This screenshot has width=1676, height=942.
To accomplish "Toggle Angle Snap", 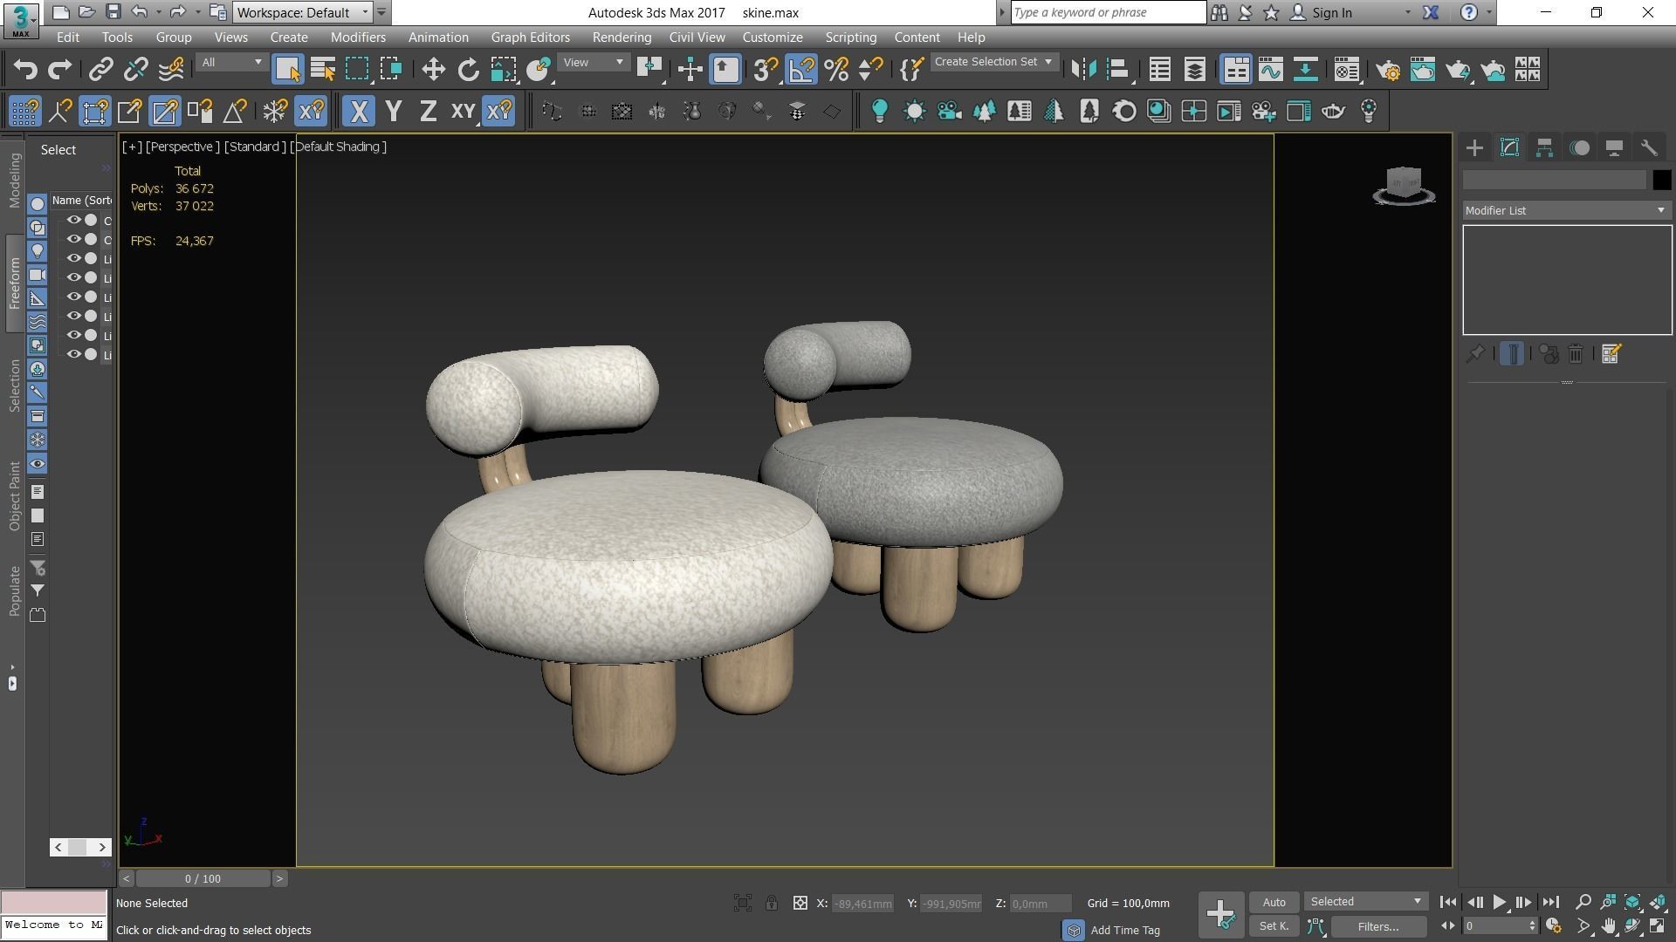I will (x=801, y=70).
